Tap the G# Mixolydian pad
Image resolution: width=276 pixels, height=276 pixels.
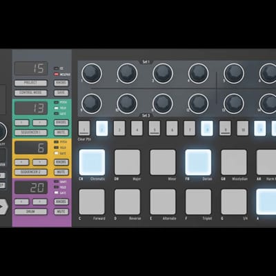tap(234, 162)
